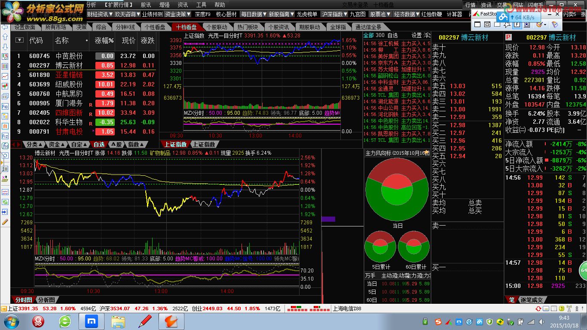The width and height of the screenshot is (587, 330).
Task: Click the f(x) formula icon in sidebar
Action: pyautogui.click(x=5, y=146)
